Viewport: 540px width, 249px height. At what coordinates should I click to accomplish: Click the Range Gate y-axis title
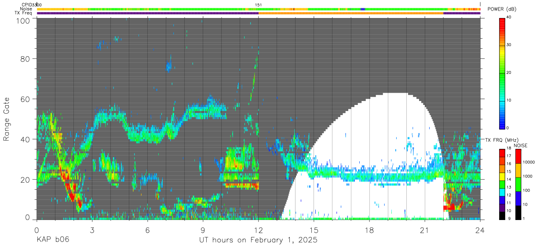(x=7, y=119)
